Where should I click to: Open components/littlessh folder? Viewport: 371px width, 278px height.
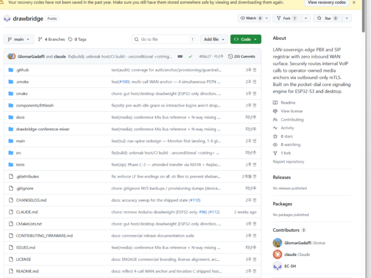[x=35, y=106]
